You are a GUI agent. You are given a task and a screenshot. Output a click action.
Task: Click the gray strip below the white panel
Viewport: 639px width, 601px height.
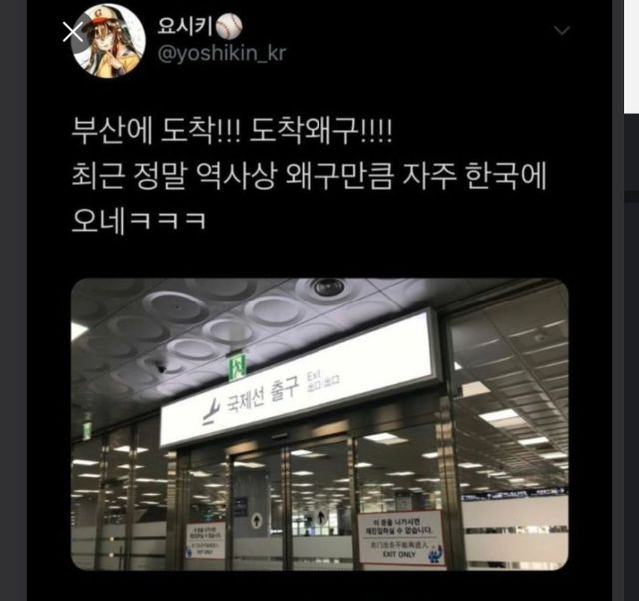pos(631,196)
